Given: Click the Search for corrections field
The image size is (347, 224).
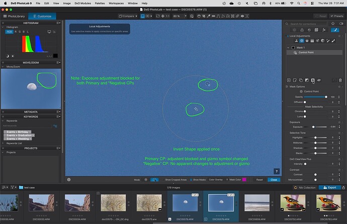Looking at the screenshot, I should pos(308,24).
